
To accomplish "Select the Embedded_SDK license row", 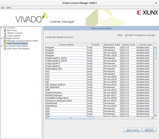I will click(100, 69).
